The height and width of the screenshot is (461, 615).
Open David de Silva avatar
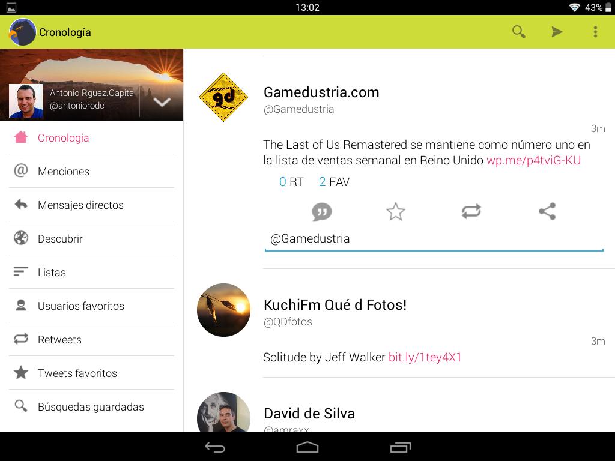coord(223,412)
